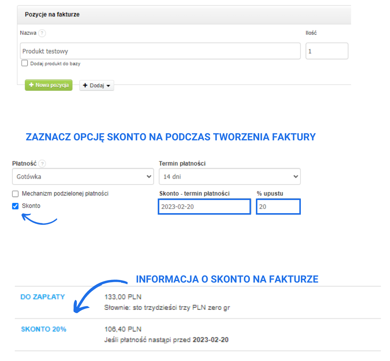Uncheck the Skonto checkbox
Screen dimensions: 390x361
pyautogui.click(x=15, y=206)
